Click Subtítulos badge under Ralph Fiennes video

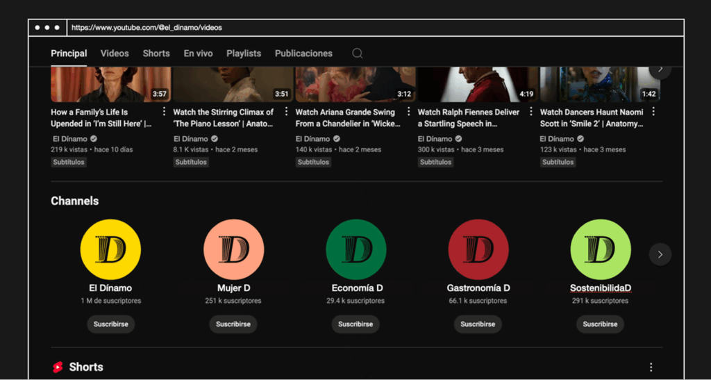tap(436, 162)
